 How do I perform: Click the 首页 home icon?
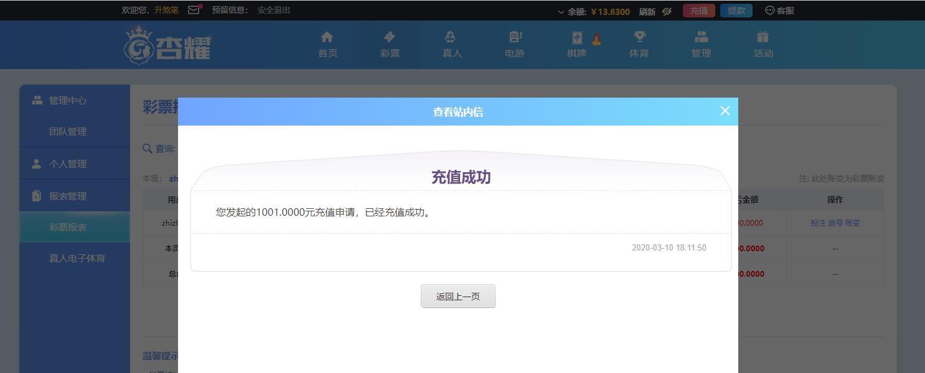pyautogui.click(x=327, y=37)
